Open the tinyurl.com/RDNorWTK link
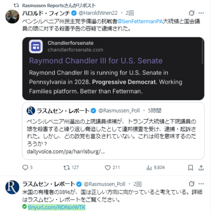The width and height of the screenshot is (211, 213). point(57,207)
